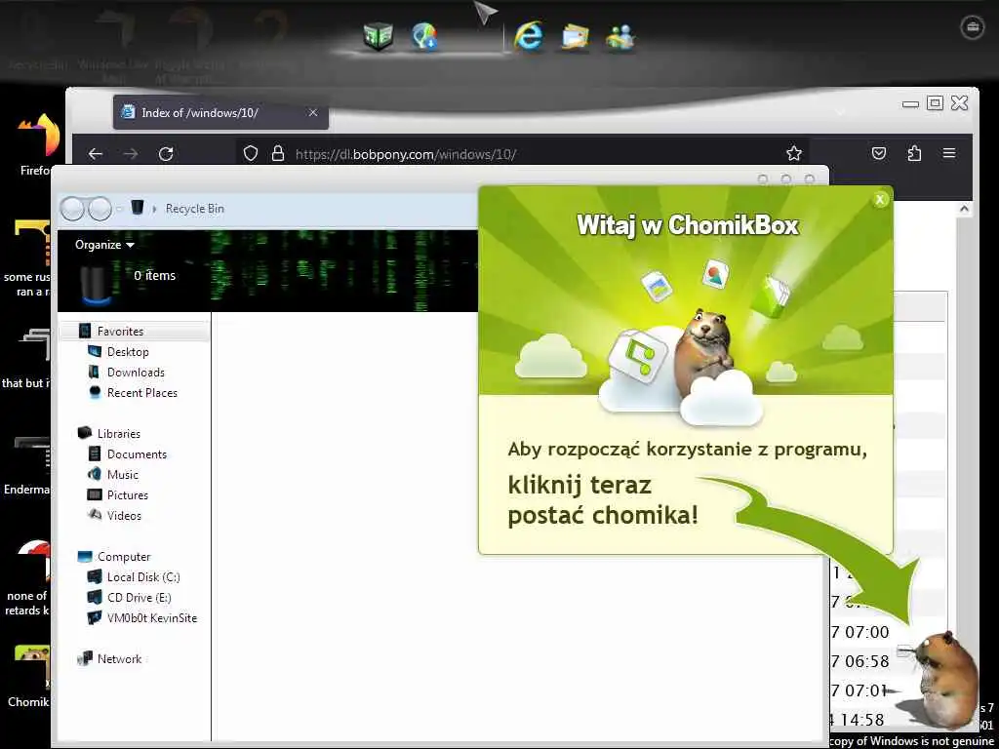Bookmark this page with the star

(794, 153)
